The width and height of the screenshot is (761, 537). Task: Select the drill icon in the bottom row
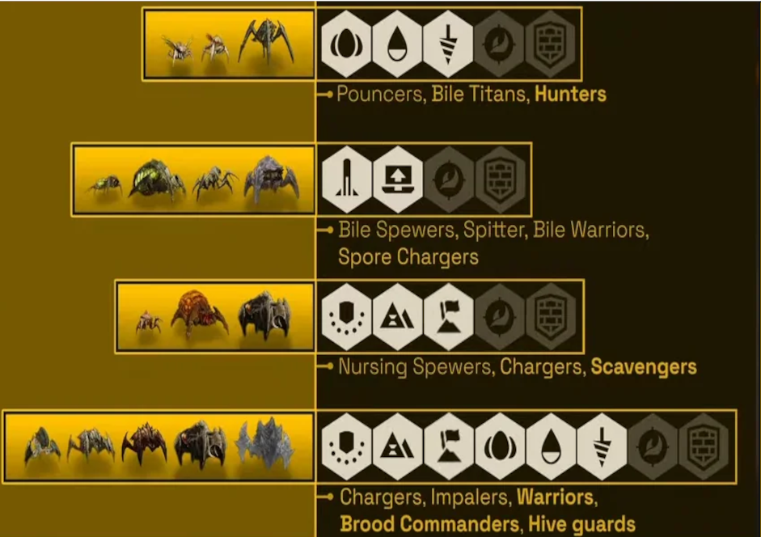[602, 446]
